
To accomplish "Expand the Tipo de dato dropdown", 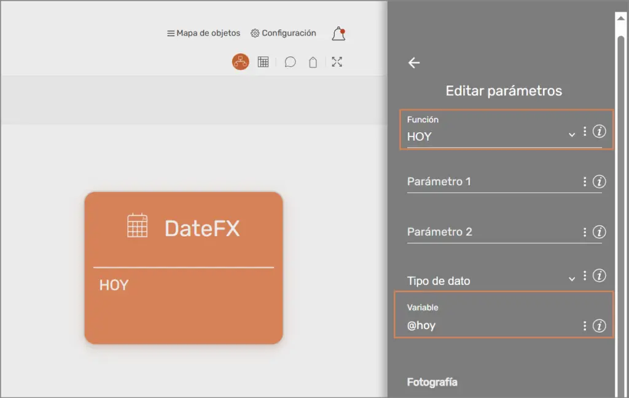I will coord(571,277).
